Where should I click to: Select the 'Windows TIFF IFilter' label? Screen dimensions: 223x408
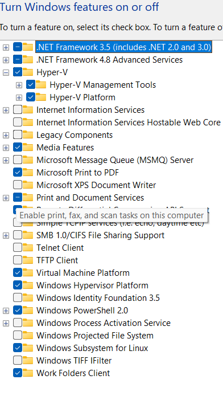click(74, 361)
